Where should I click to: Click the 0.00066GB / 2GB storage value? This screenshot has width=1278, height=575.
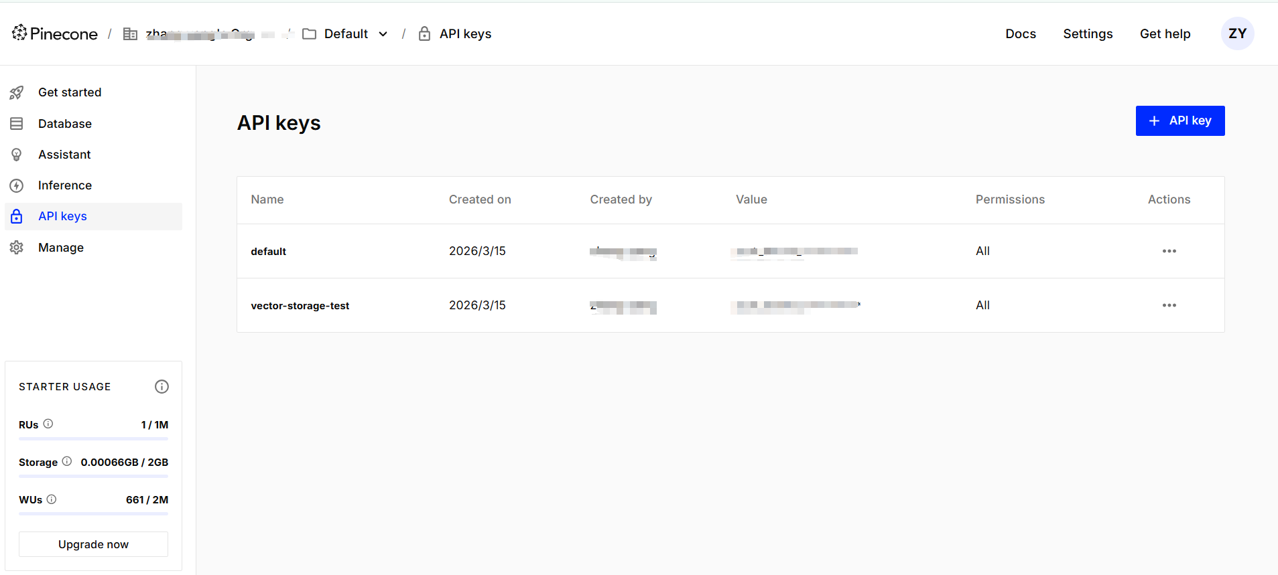tap(125, 463)
